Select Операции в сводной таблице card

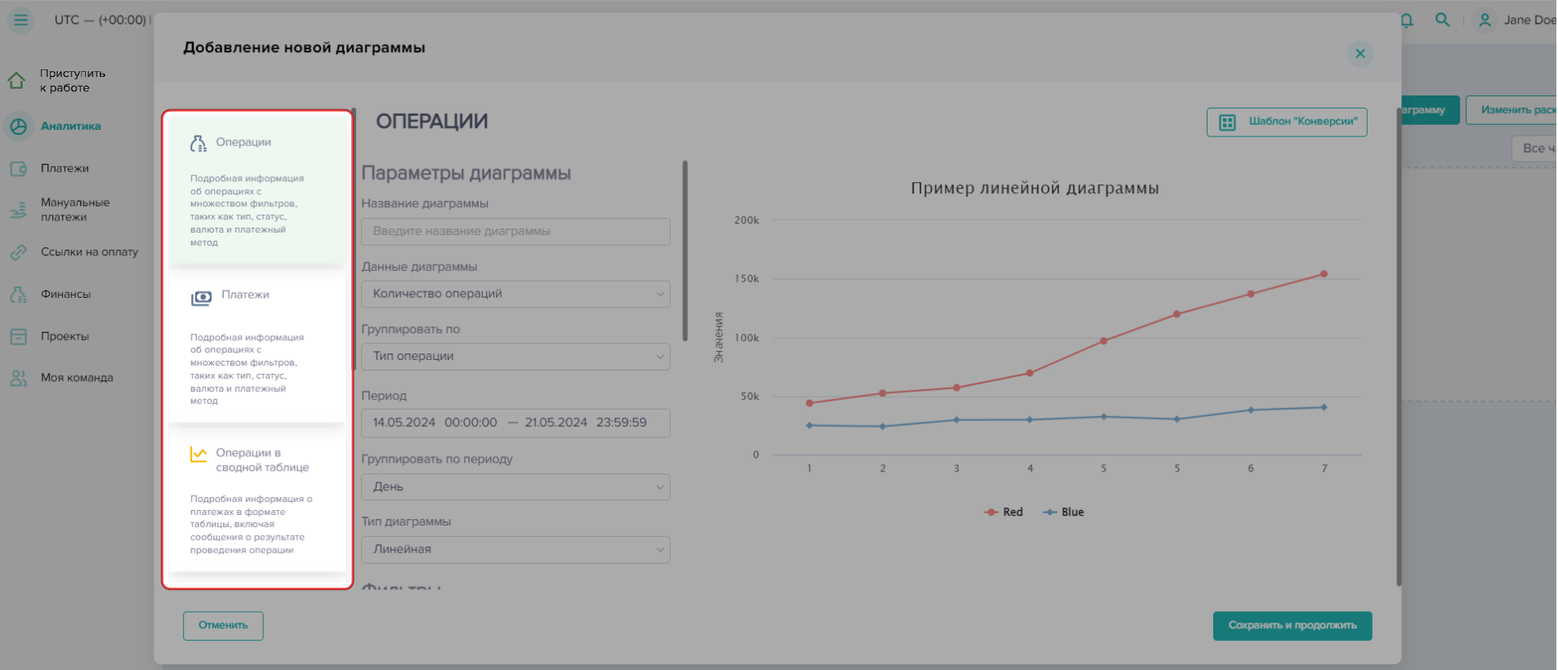[257, 498]
